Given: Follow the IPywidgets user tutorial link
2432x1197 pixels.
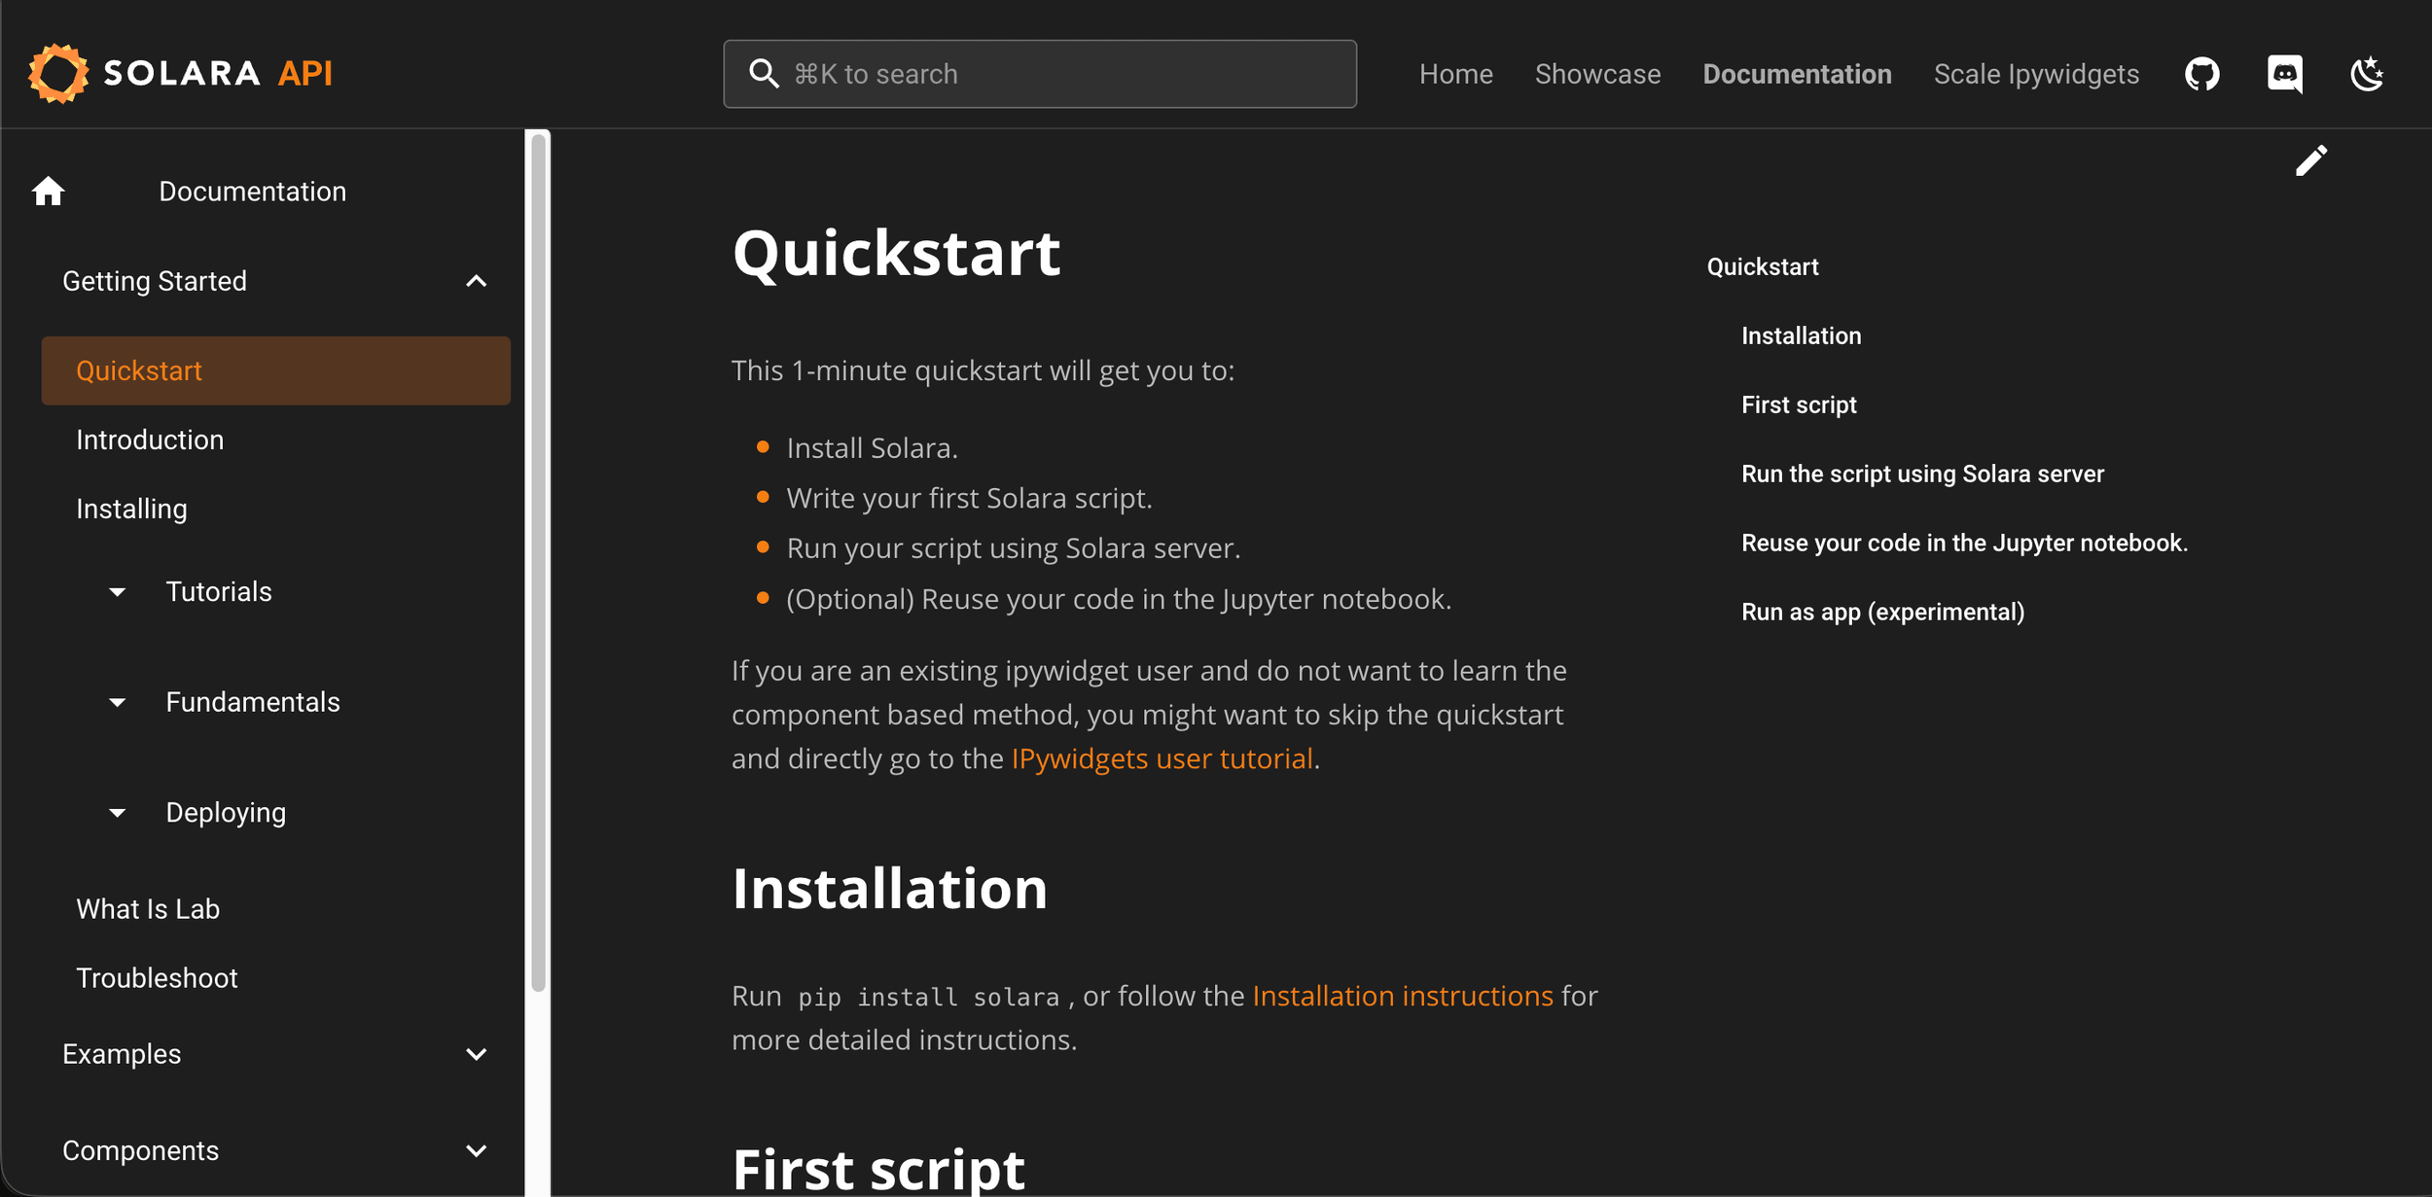Looking at the screenshot, I should [1162, 758].
